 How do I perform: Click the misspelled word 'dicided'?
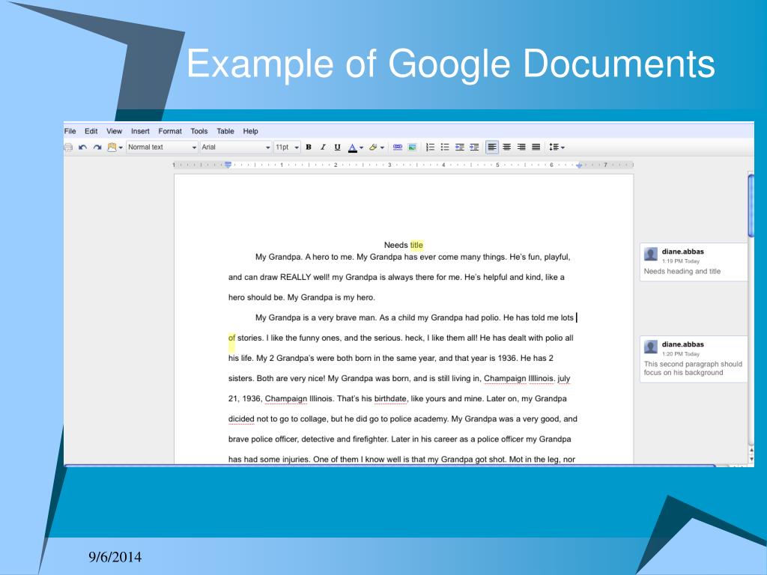point(241,419)
